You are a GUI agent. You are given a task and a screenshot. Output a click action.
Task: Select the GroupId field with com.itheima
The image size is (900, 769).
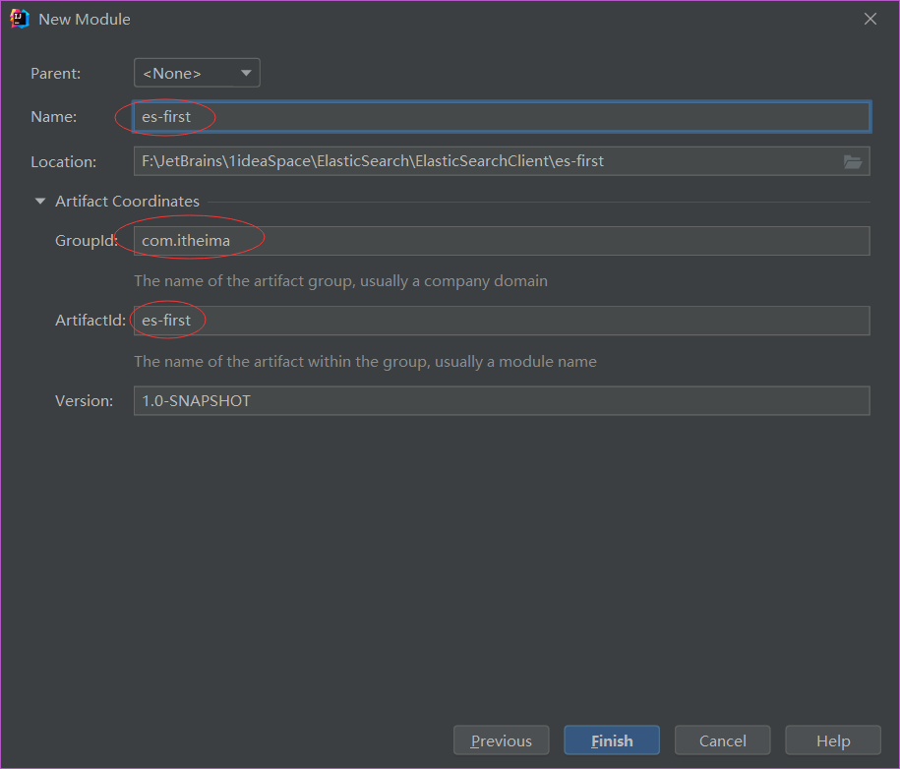(502, 241)
